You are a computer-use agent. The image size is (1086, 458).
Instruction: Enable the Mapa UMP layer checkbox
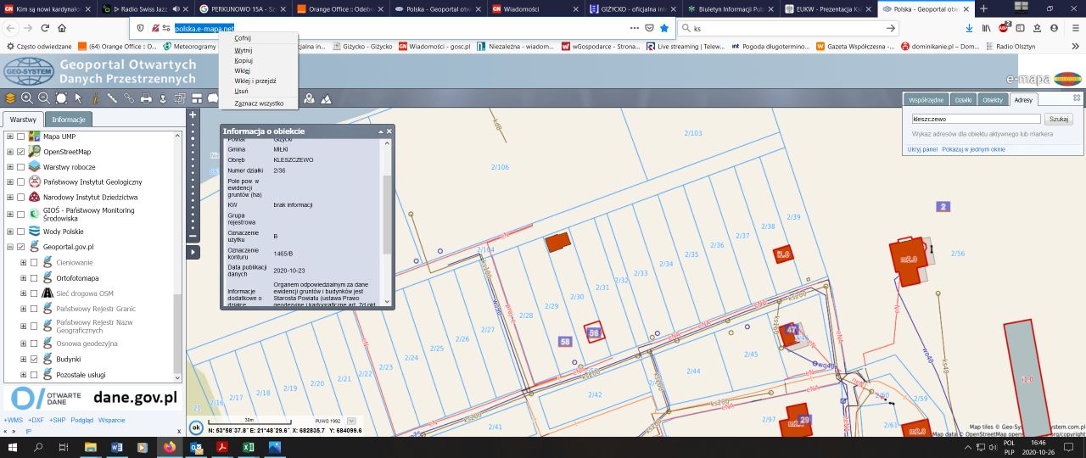(21, 137)
